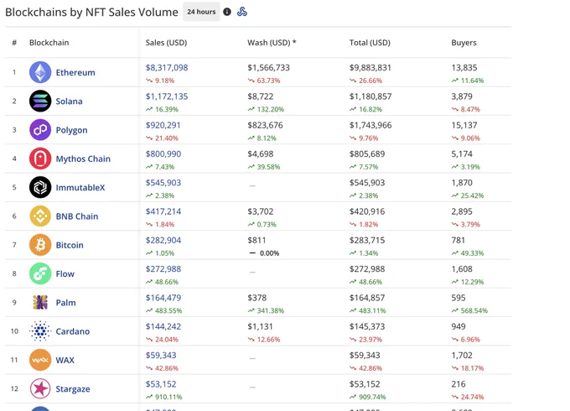This screenshot has height=411, width=570.
Task: Click the Solana logo icon
Action: click(x=40, y=101)
